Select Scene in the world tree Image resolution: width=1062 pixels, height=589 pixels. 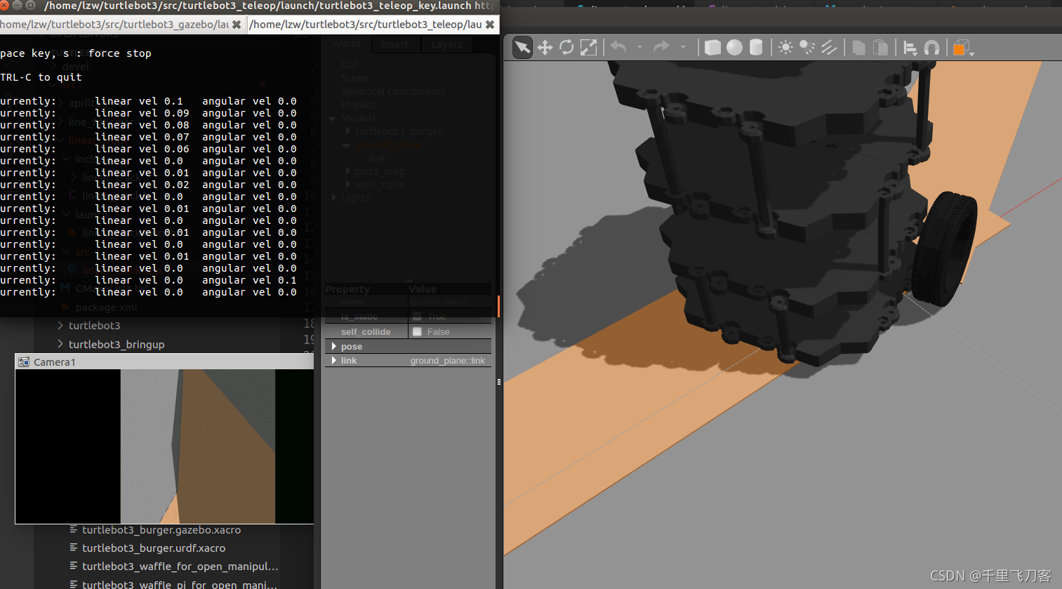coord(354,78)
